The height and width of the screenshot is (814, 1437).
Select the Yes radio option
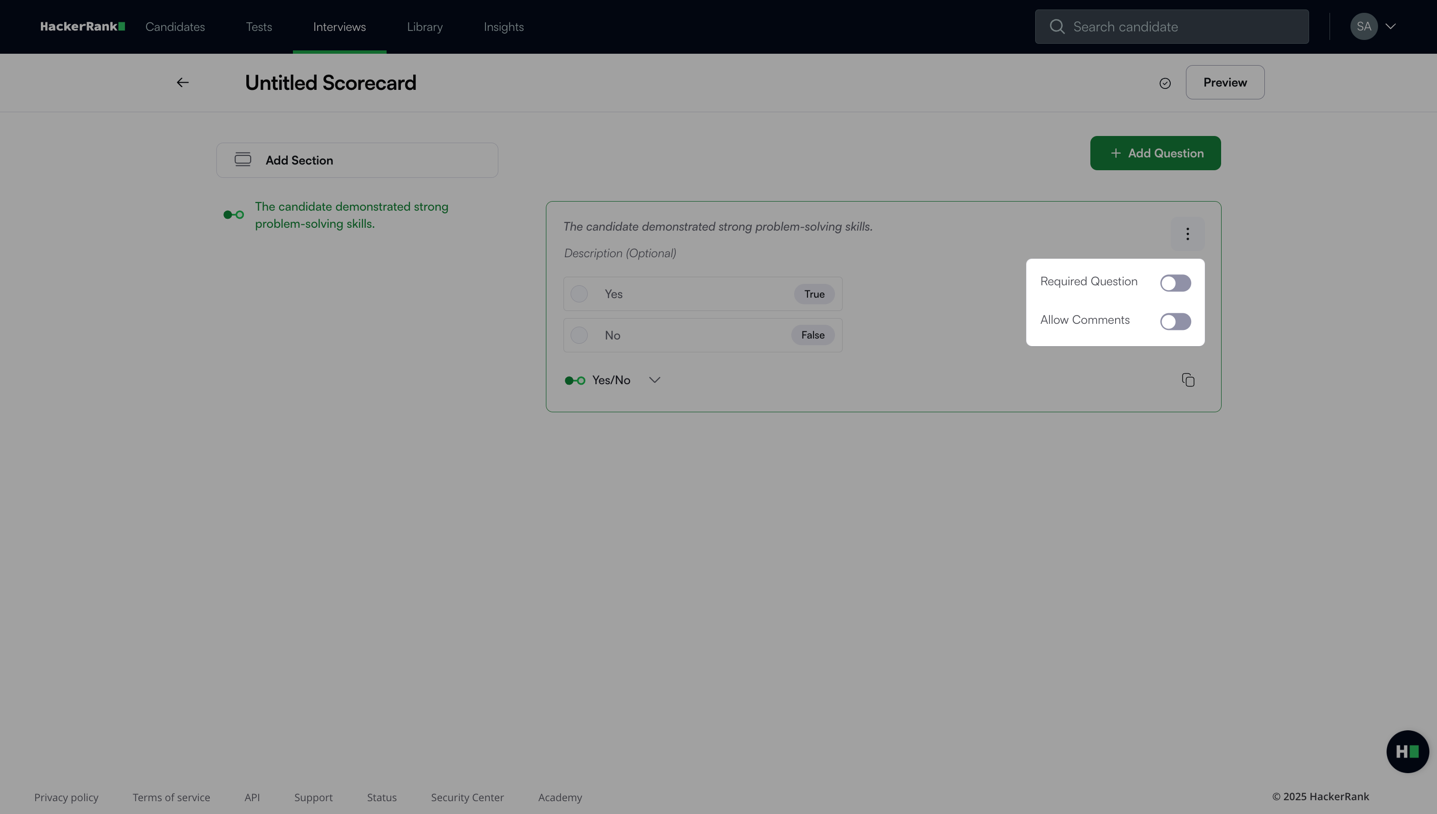point(579,294)
